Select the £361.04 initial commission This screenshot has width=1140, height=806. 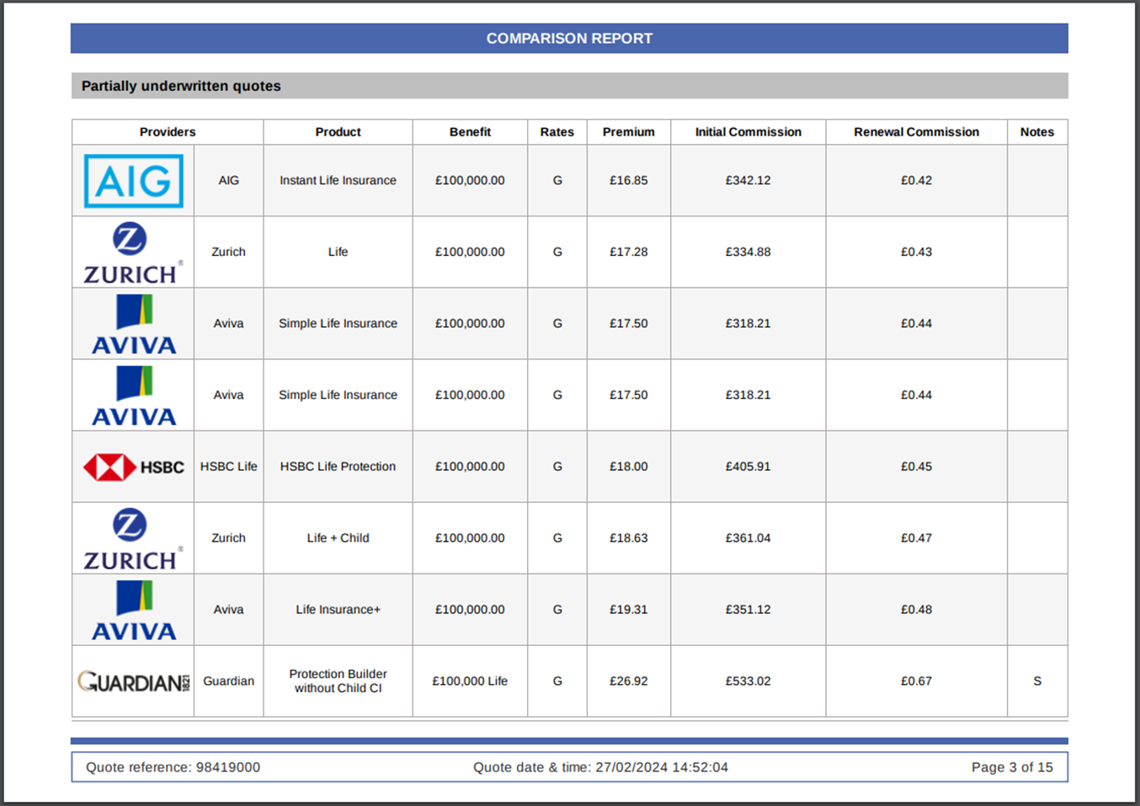(x=748, y=538)
